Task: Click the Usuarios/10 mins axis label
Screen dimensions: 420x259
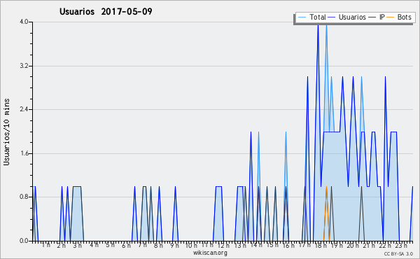Action: 6,132
